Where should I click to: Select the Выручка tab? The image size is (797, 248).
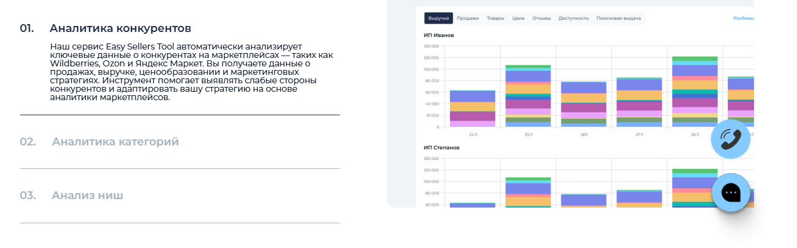(x=438, y=18)
